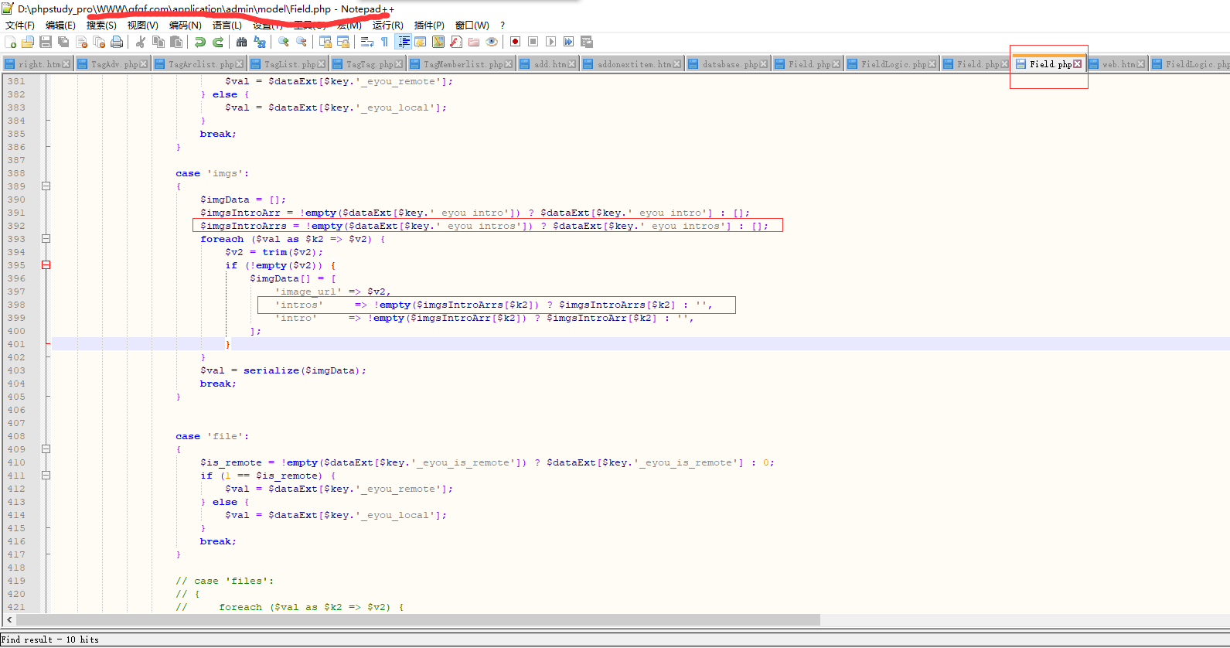This screenshot has height=648, width=1230.
Task: Toggle the word wrap toolbar button
Action: [367, 42]
